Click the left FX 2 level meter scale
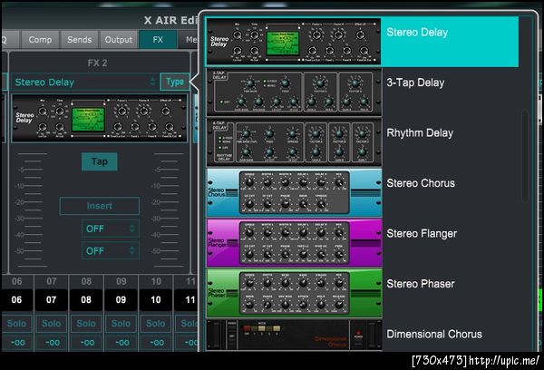 tap(31, 210)
